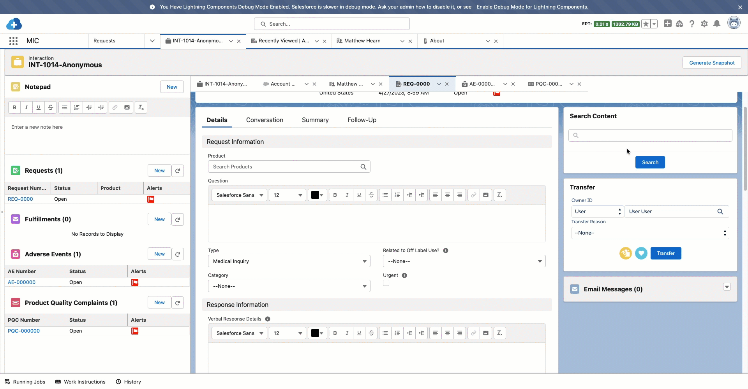Switch to the Conversation tab
The height and width of the screenshot is (389, 748).
265,120
